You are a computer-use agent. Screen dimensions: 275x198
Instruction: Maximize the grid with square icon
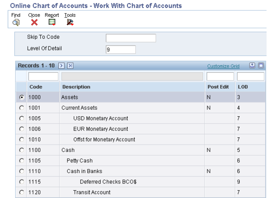[261, 66]
